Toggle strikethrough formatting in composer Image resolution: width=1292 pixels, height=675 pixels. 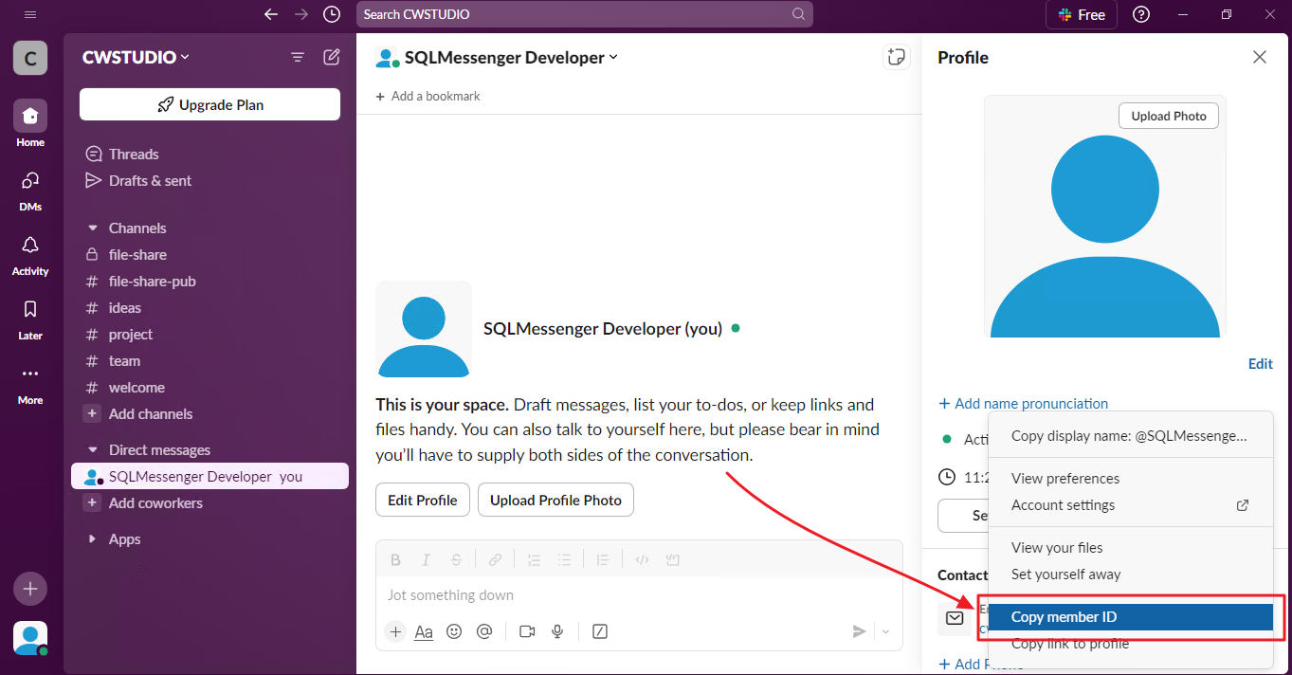[x=457, y=559]
